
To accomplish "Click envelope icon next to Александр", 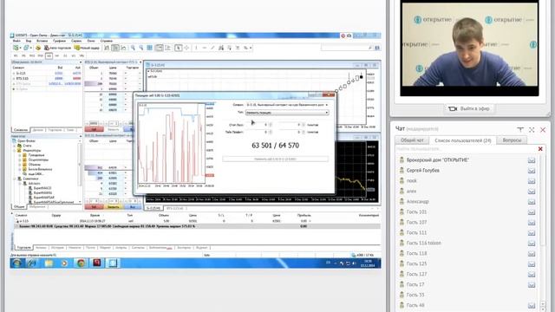I will click(x=532, y=202).
